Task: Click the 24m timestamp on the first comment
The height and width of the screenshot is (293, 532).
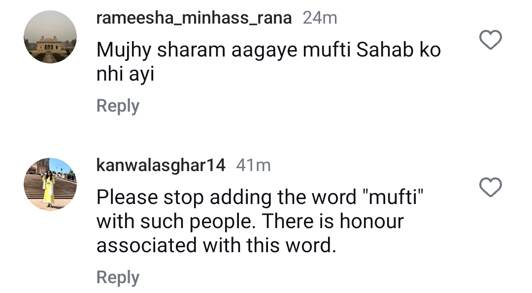Action: (322, 18)
